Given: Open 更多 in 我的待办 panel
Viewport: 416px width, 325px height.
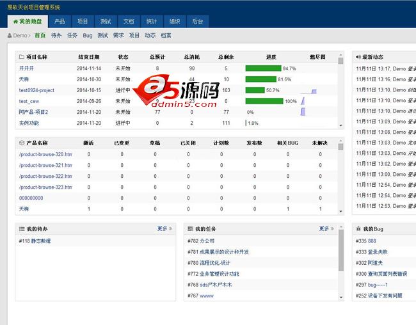Looking at the screenshot, I should pos(164,228).
